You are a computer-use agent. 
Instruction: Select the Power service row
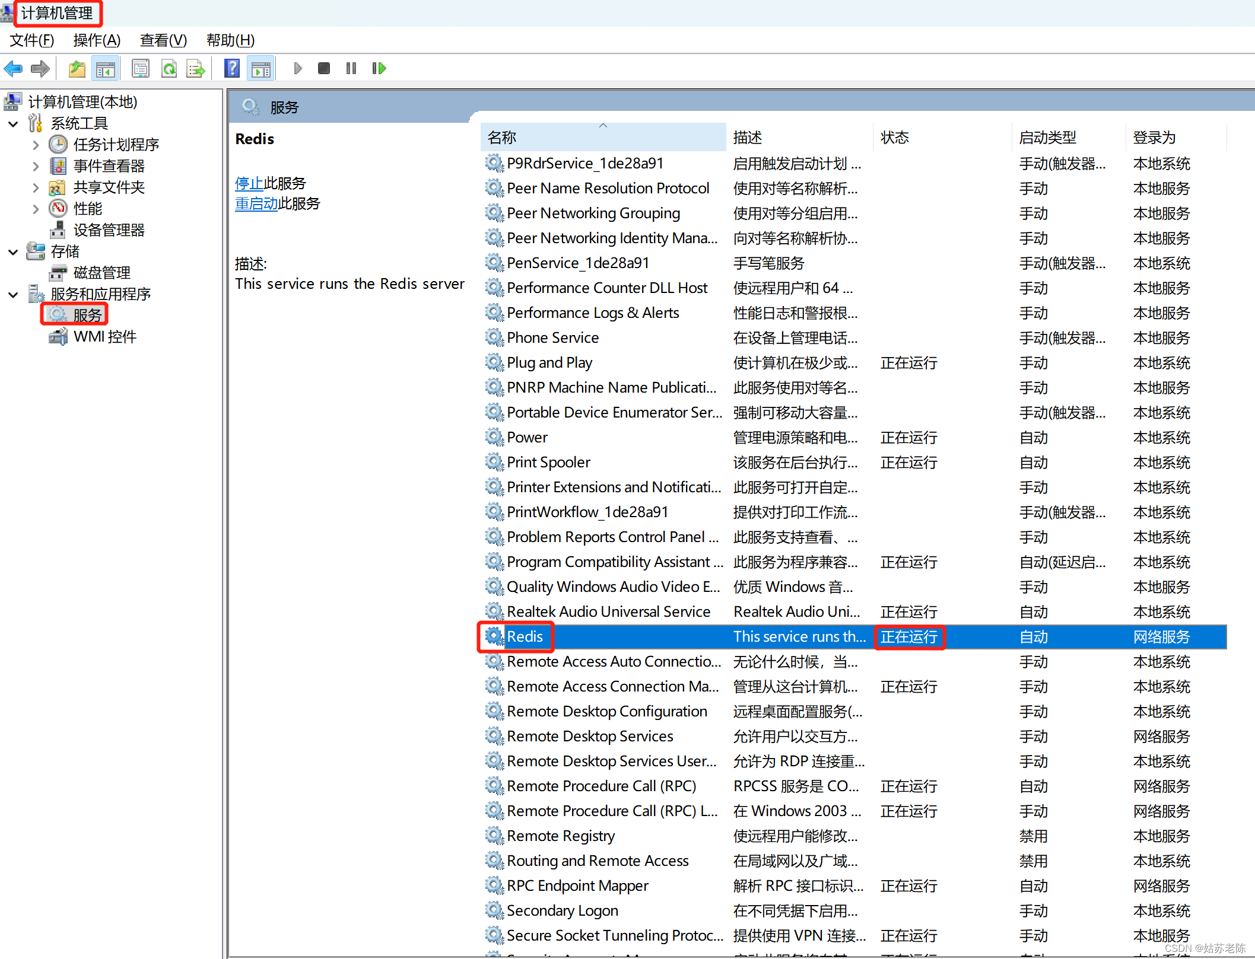click(853, 438)
